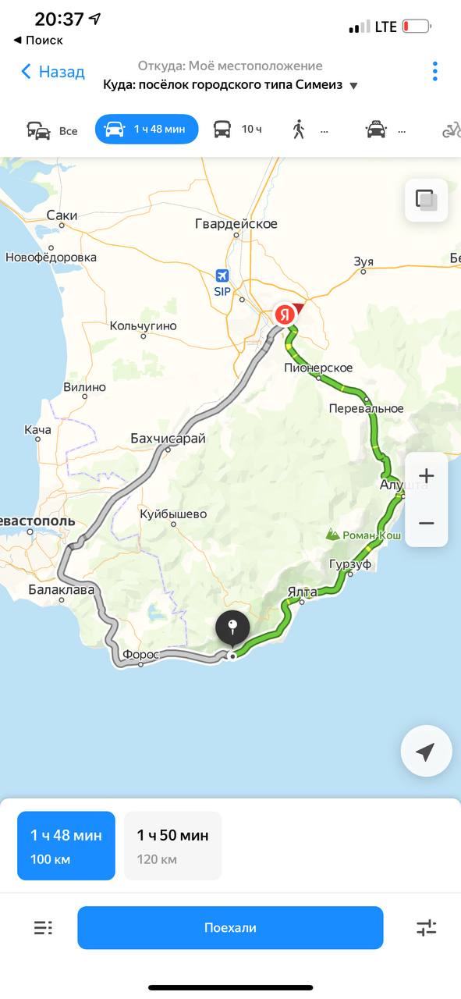This screenshot has width=461, height=999.
Task: Choose the 1 ч 48 мин, 100 km route
Action: click(66, 846)
